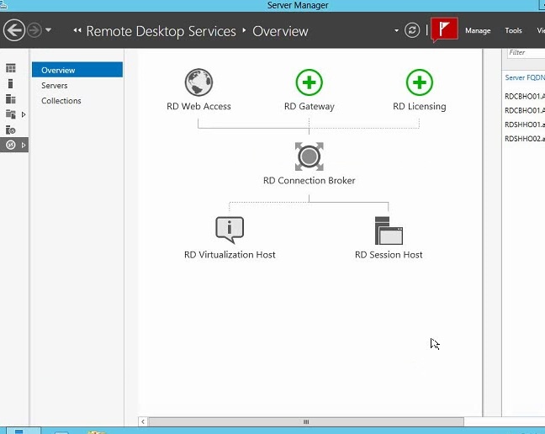Open the Tools menu
Screen dimensions: 545x434
click(513, 30)
